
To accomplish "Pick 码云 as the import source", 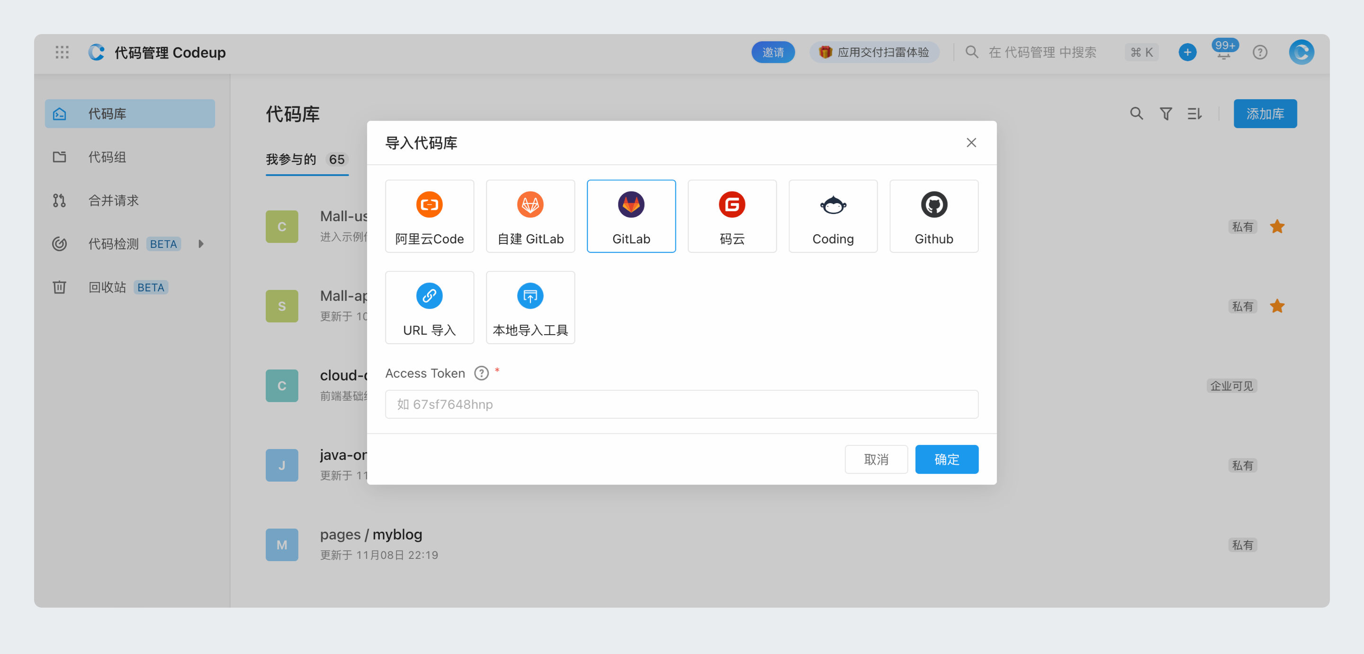I will pos(732,216).
